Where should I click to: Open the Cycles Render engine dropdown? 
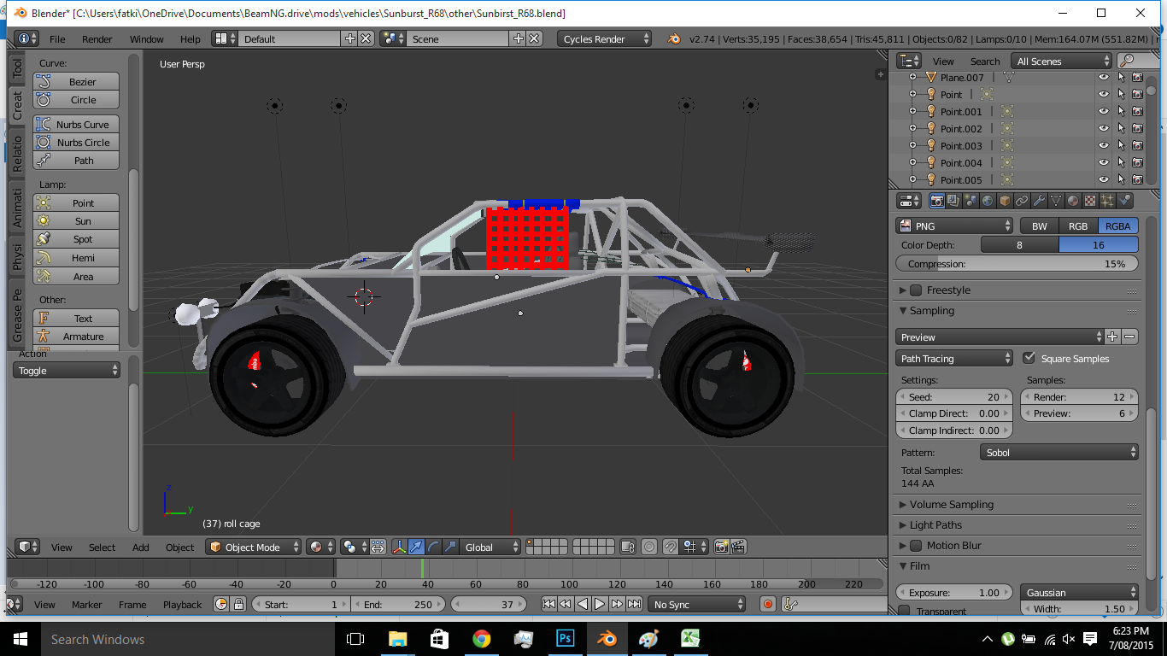pos(604,39)
